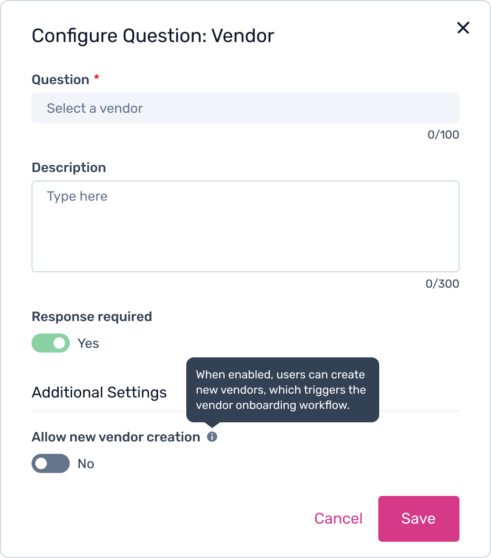491x558 pixels.
Task: Click the info icon beside Allow new vendor creation
Action: tap(212, 437)
